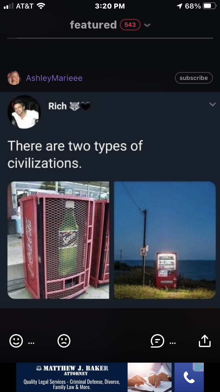Image resolution: width=220 pixels, height=392 pixels.
Task: Tap the feed progress bar under featured
Action: pyautogui.click(x=110, y=38)
